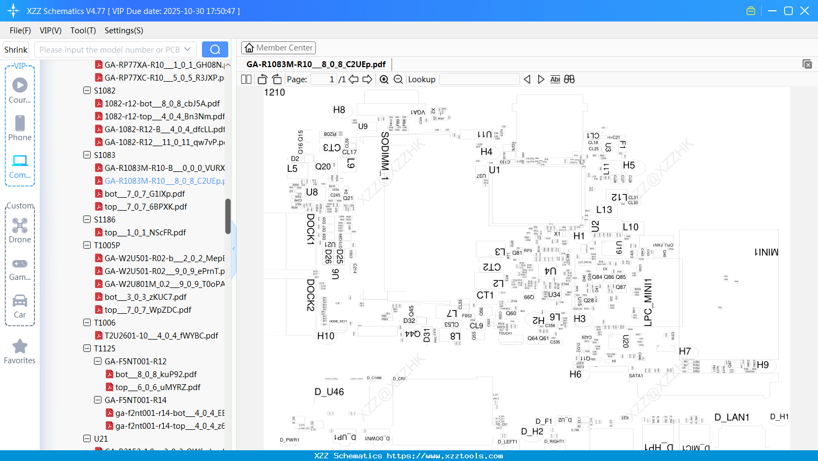The image size is (818, 461).
Task: Open the Courses sidebar category
Action: tap(20, 90)
